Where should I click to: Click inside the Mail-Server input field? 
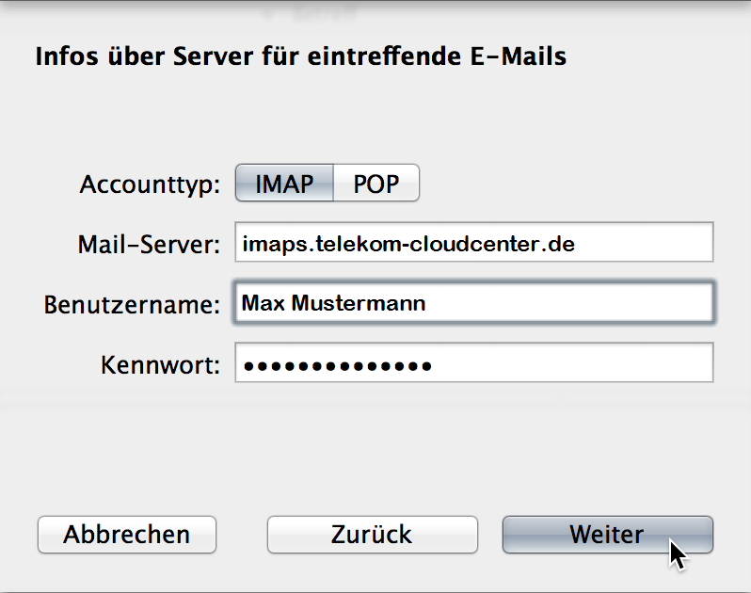[474, 242]
